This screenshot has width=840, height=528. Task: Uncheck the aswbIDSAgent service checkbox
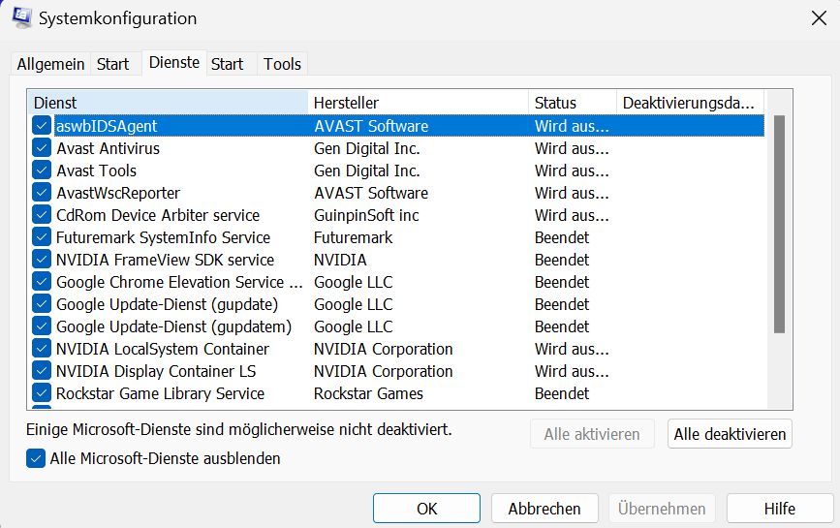(x=42, y=126)
